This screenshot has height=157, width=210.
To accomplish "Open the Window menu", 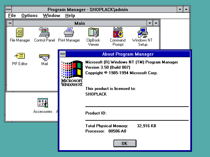I will pyautogui.click(x=52, y=16).
